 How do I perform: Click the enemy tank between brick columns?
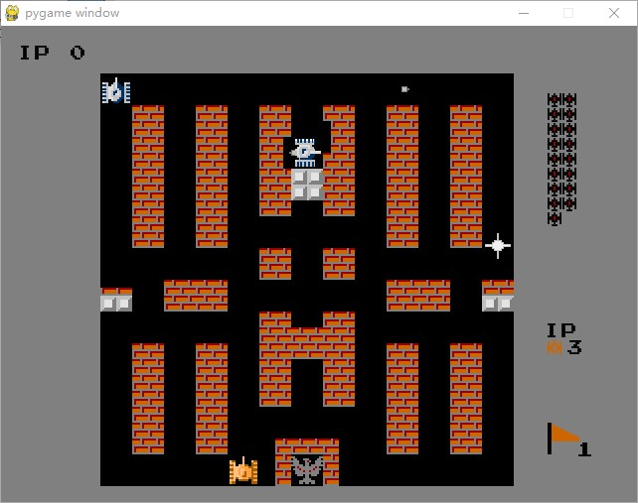(x=305, y=153)
